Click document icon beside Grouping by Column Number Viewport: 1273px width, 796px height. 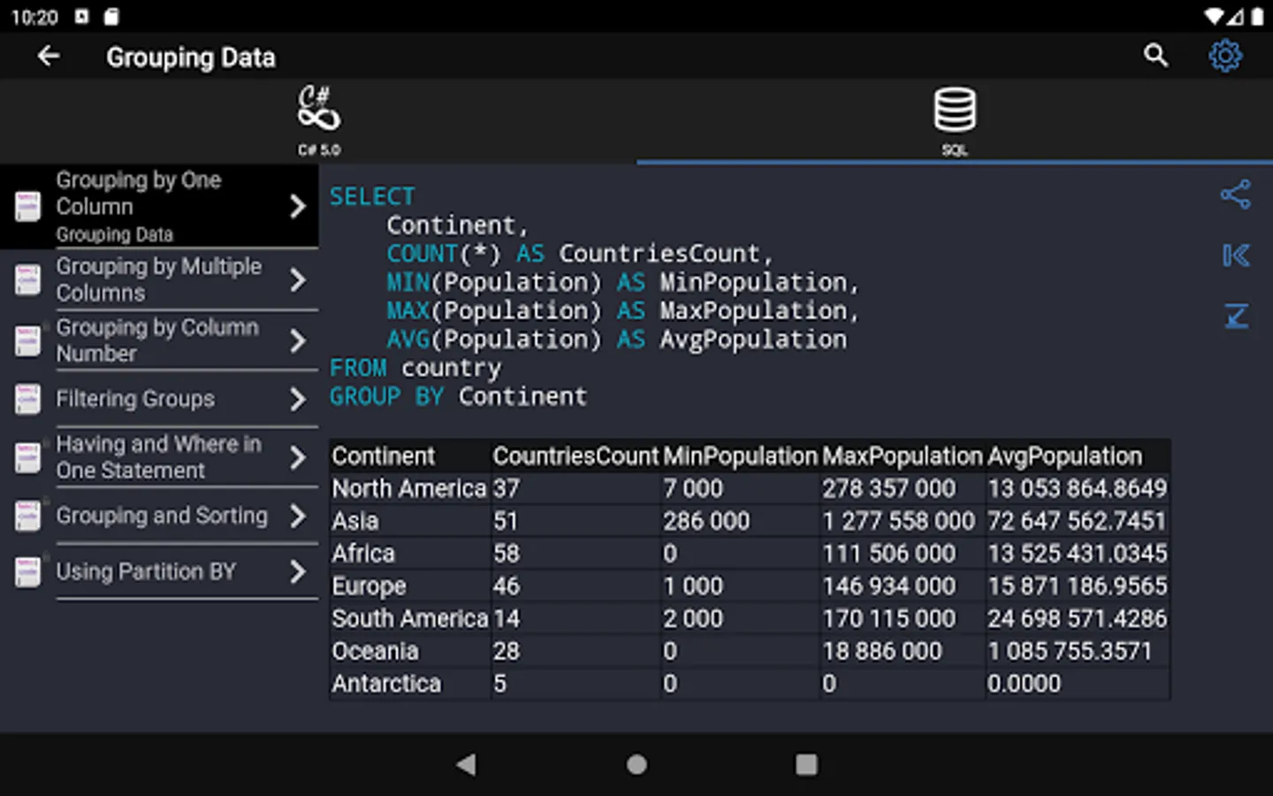(x=27, y=341)
